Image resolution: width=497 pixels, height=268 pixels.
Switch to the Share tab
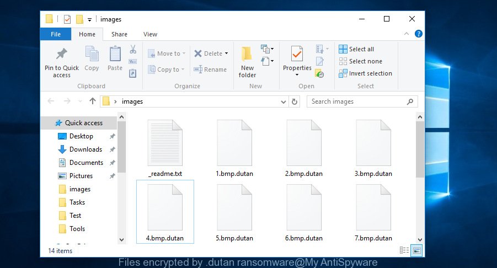click(x=119, y=34)
